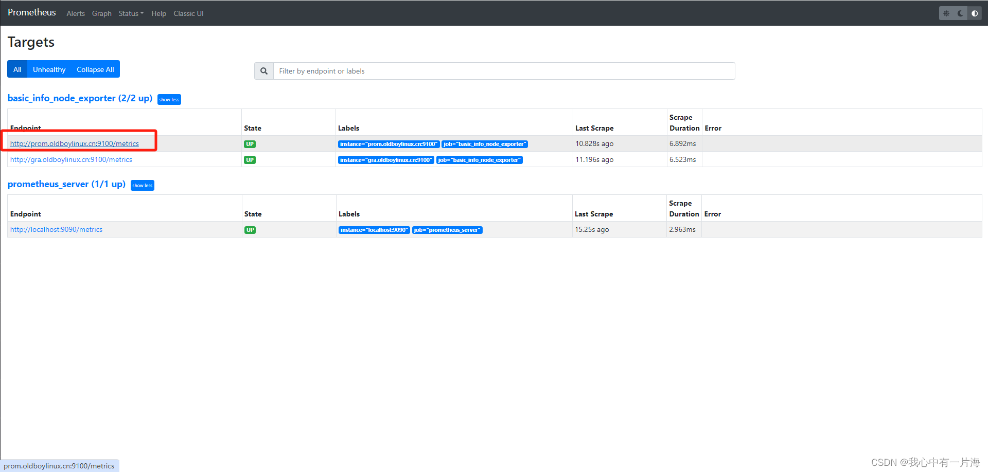988x472 pixels.
Task: Switch to dark theme moon icon
Action: coord(960,13)
